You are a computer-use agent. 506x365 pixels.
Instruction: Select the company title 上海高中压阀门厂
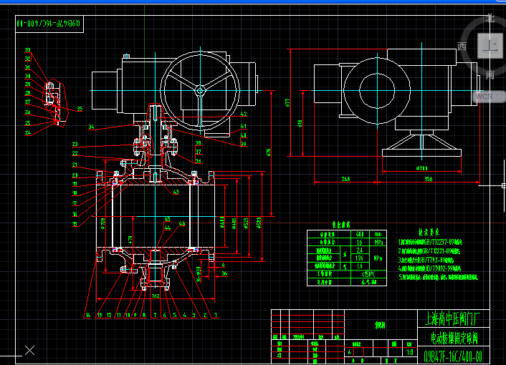(453, 318)
